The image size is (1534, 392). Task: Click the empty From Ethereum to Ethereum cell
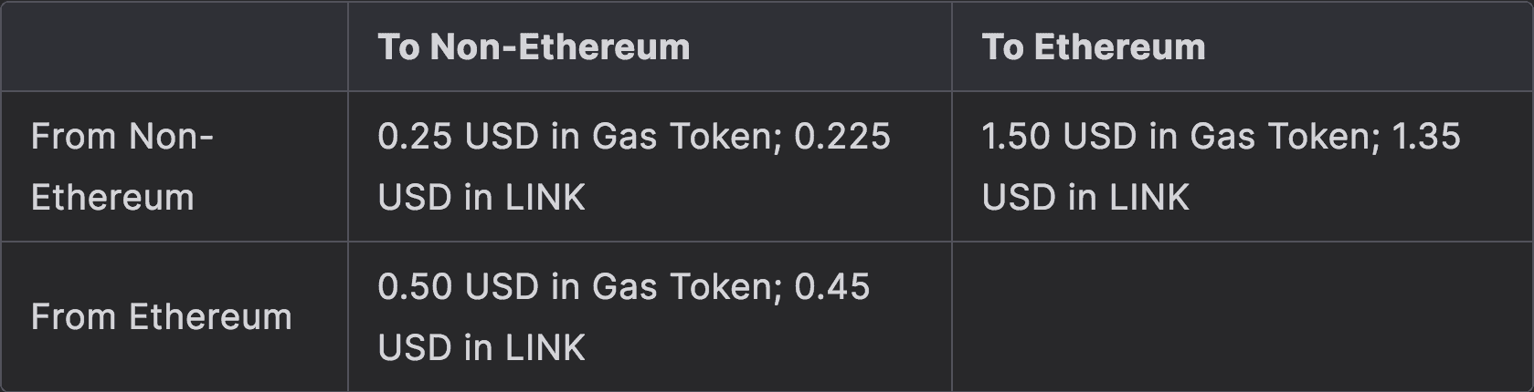pos(1242,317)
